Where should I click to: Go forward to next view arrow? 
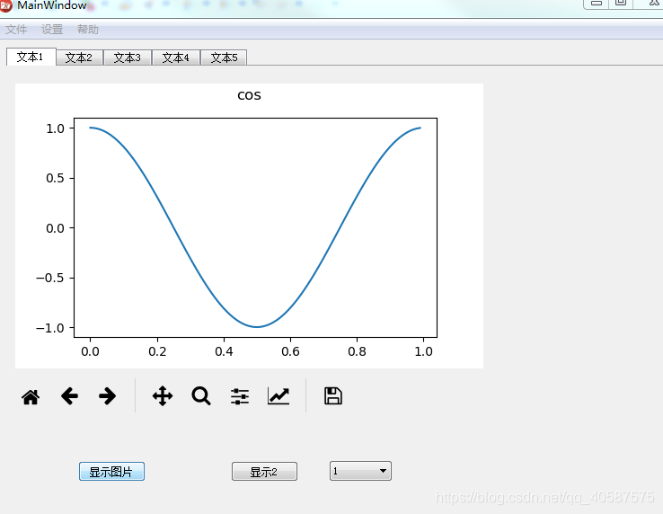click(108, 396)
